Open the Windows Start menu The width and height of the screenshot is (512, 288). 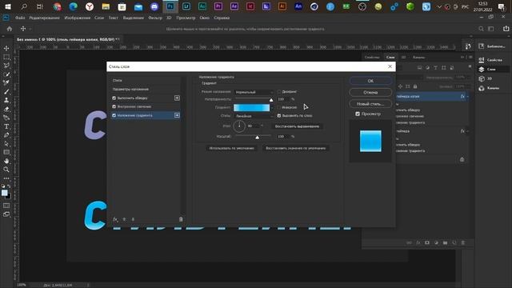[8, 6]
